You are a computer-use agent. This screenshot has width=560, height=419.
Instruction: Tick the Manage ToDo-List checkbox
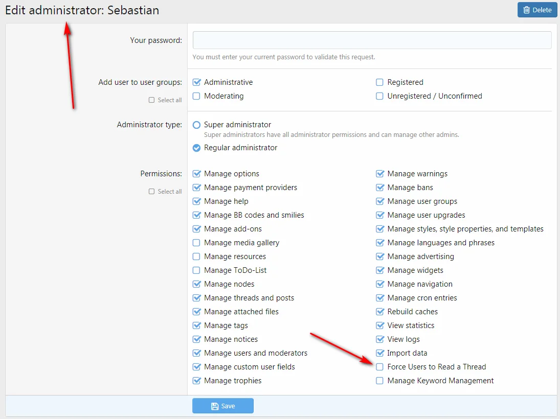pyautogui.click(x=196, y=270)
